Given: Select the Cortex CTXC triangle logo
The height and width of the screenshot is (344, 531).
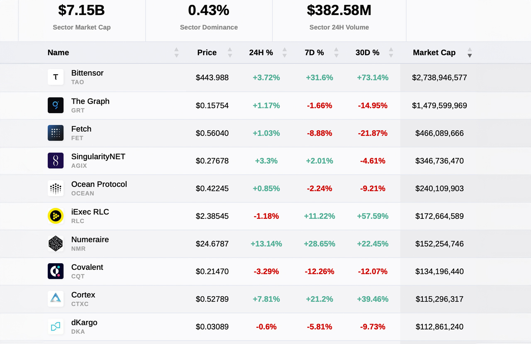Looking at the screenshot, I should (56, 299).
